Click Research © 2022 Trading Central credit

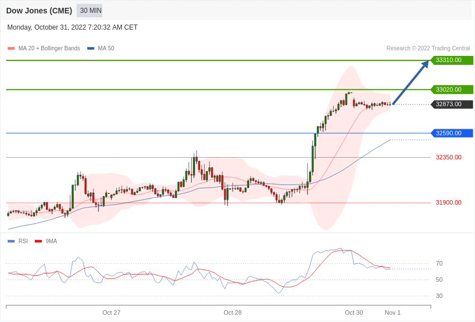pyautogui.click(x=428, y=48)
